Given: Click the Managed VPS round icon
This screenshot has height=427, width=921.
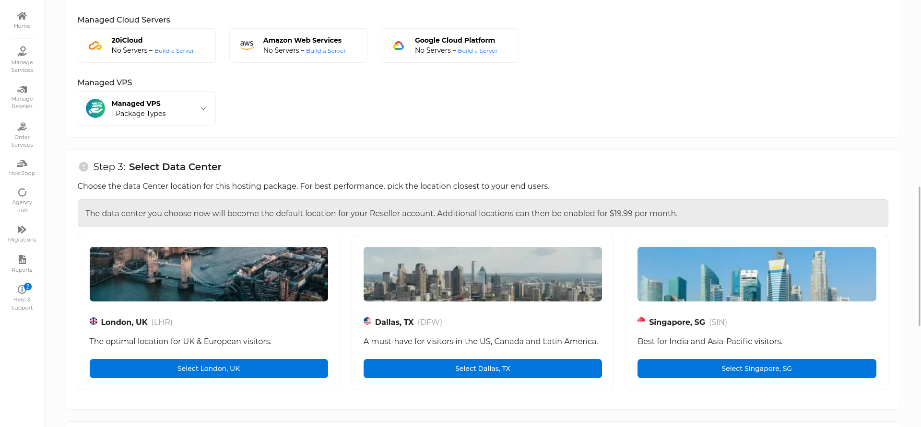Looking at the screenshot, I should [x=95, y=108].
